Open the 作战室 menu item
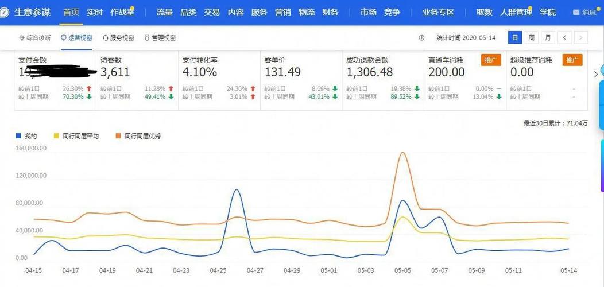The height and width of the screenshot is (287, 604). (x=122, y=12)
